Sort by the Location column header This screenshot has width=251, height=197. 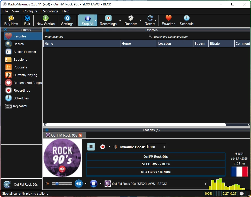[175, 44]
